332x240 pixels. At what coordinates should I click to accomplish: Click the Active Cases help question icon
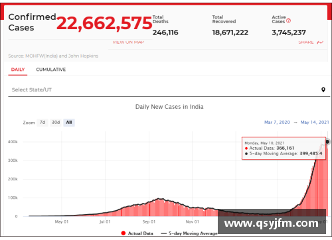(x=288, y=21)
